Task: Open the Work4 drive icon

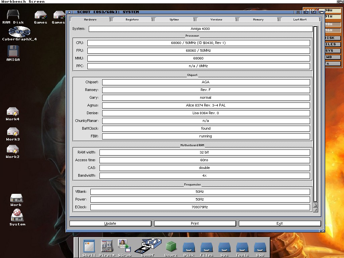Action: coord(12,114)
